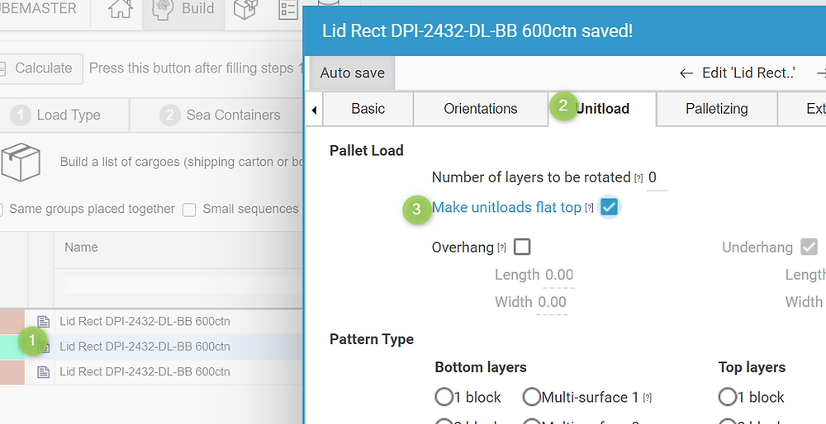Uncheck Make unitloads flat top checkbox
The width and height of the screenshot is (826, 424).
(x=609, y=207)
